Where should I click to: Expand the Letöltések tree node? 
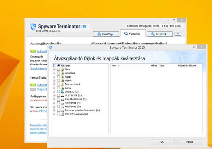[x=54, y=73]
